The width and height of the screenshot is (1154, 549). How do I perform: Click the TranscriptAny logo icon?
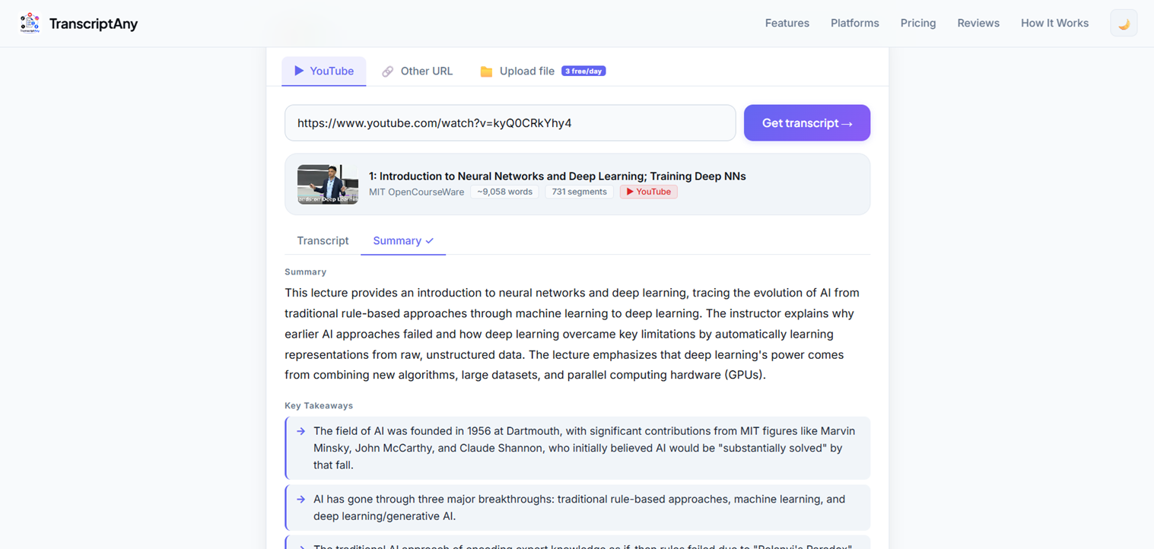pyautogui.click(x=30, y=23)
